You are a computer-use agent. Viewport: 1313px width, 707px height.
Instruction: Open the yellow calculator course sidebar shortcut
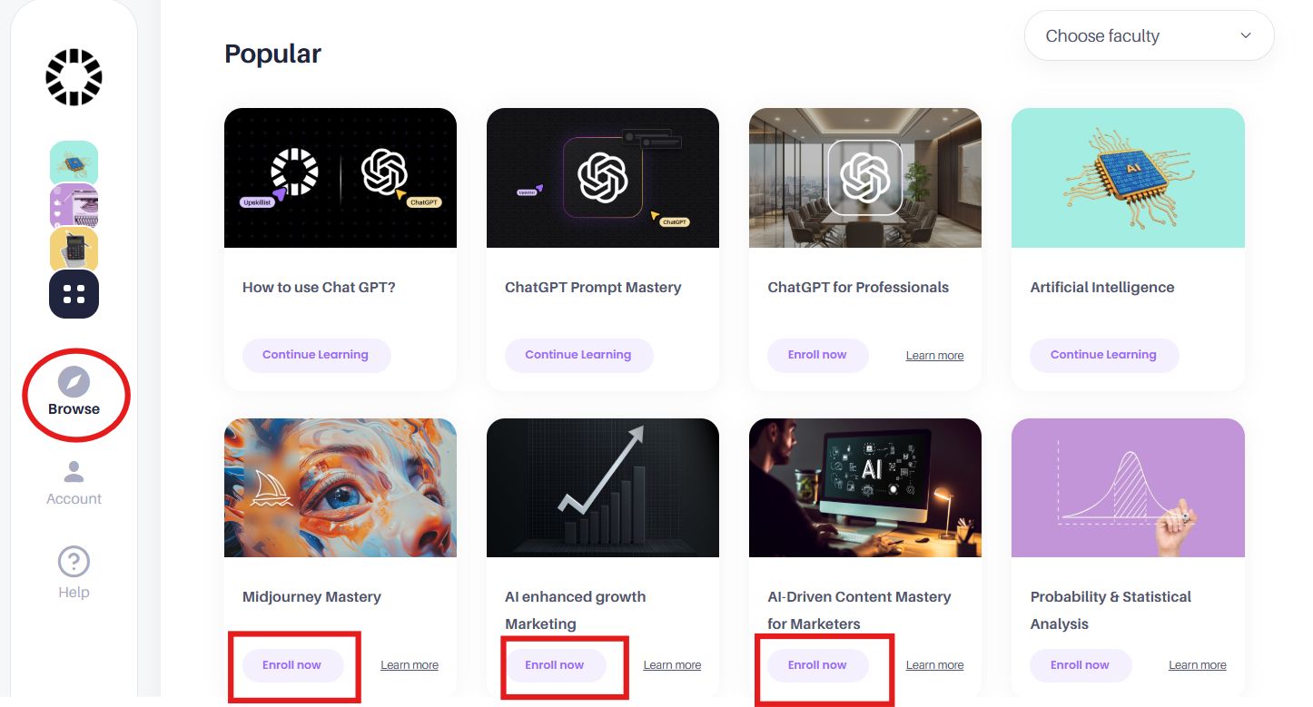coord(74,248)
